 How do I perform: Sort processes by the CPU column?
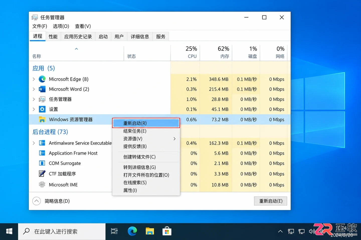(x=185, y=53)
